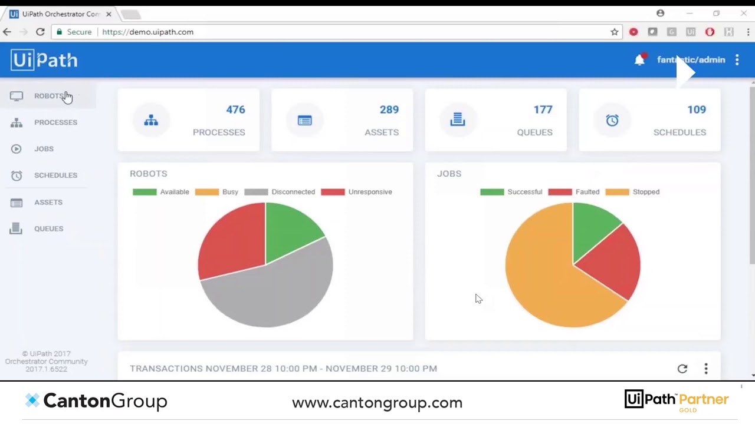
Task: Toggle the Unresponsive legend in Robots chart
Action: [356, 192]
